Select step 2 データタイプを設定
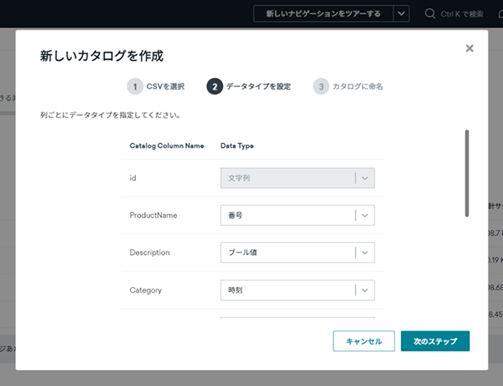503x386 pixels. pyautogui.click(x=249, y=86)
